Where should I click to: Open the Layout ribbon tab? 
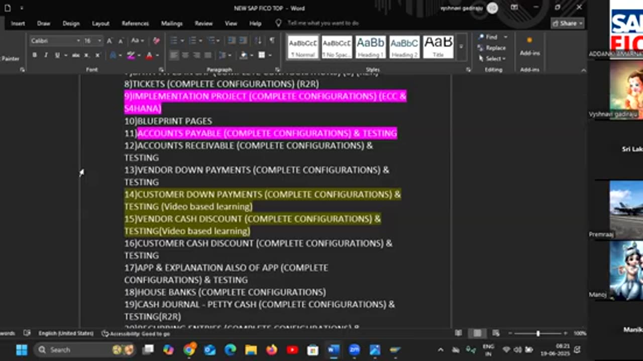click(x=100, y=23)
